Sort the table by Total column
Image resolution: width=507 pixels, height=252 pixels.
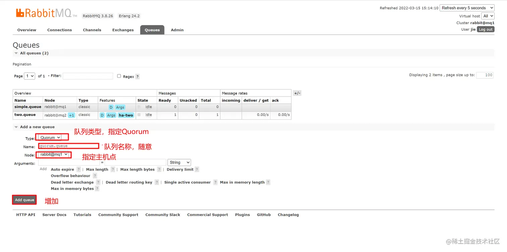(x=206, y=100)
